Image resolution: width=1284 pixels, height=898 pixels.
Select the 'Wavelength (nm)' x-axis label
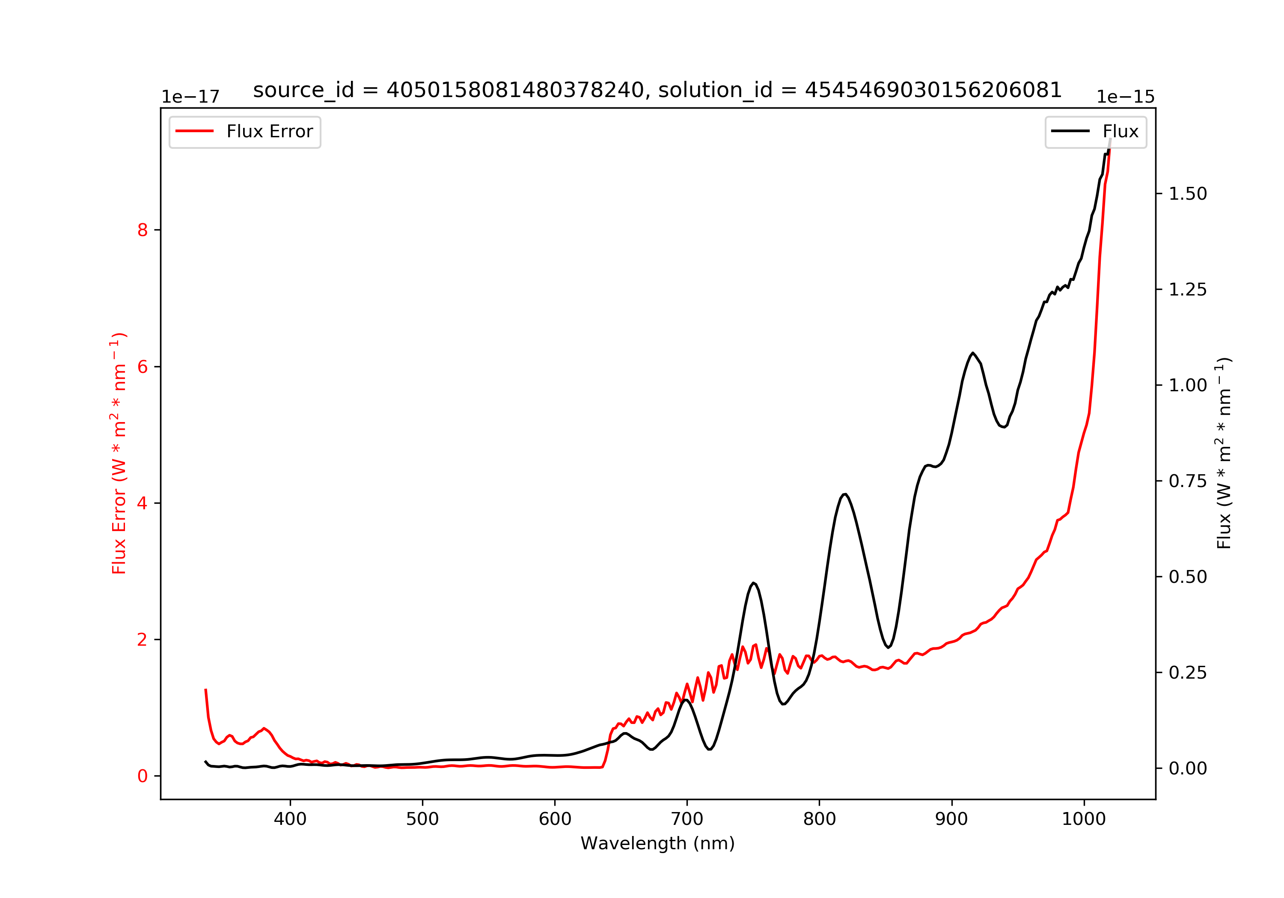tap(657, 843)
